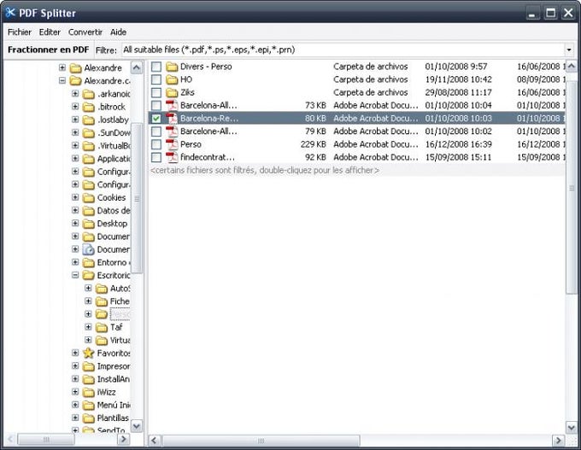Click the Taf folder icon in tree
The width and height of the screenshot is (581, 450).
102,327
